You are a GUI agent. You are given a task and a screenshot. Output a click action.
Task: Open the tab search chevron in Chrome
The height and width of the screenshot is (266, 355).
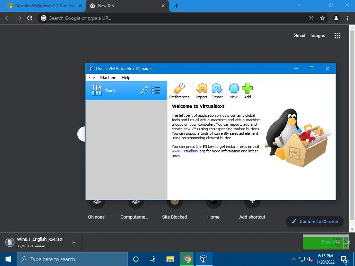[x=299, y=5]
